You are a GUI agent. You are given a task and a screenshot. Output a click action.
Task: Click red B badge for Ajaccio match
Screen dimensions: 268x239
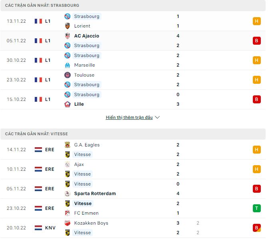tap(257, 41)
